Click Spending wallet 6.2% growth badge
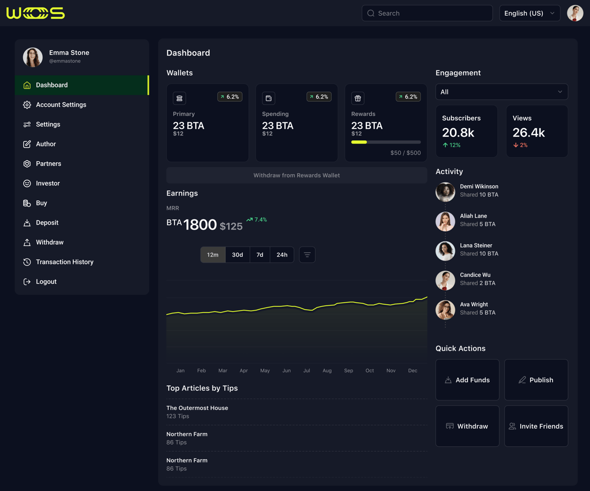 pos(319,97)
